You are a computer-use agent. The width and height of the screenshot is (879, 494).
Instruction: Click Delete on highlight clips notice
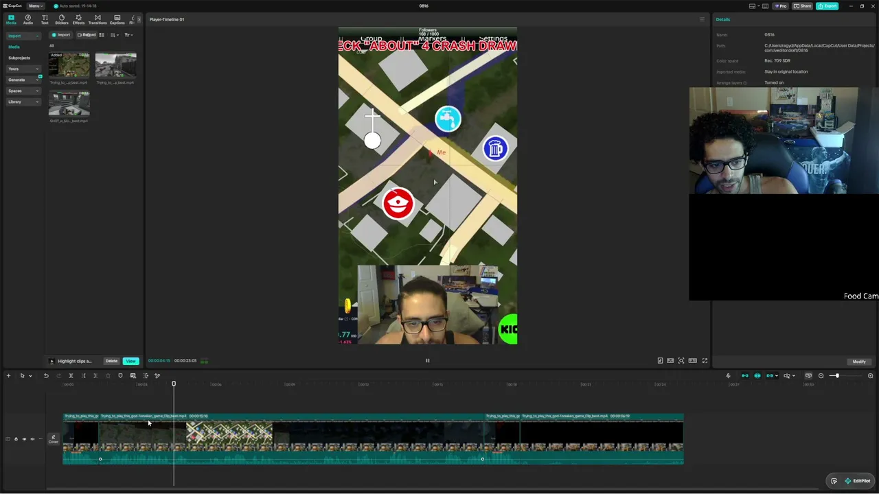pyautogui.click(x=111, y=361)
